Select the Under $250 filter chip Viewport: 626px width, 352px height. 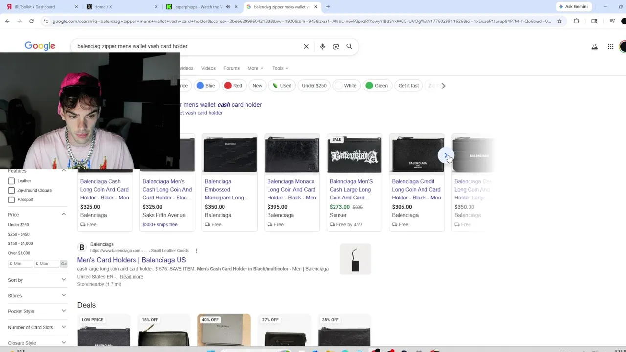[x=314, y=86]
